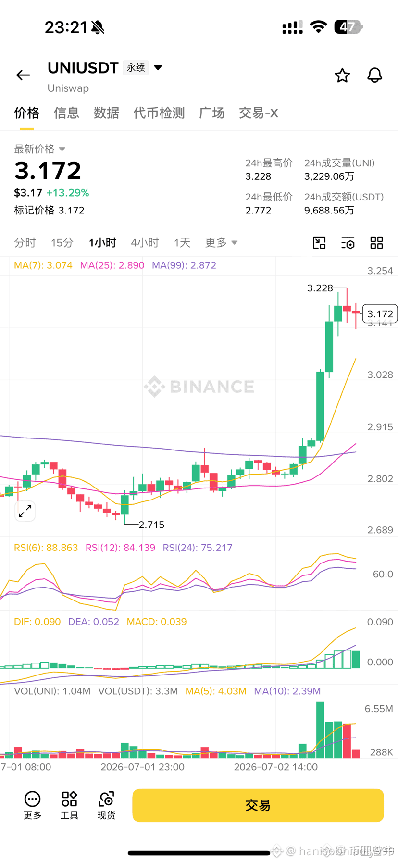Tap the volume MA(10): 2.39M label
Image resolution: width=398 pixels, height=863 pixels.
pos(287,691)
